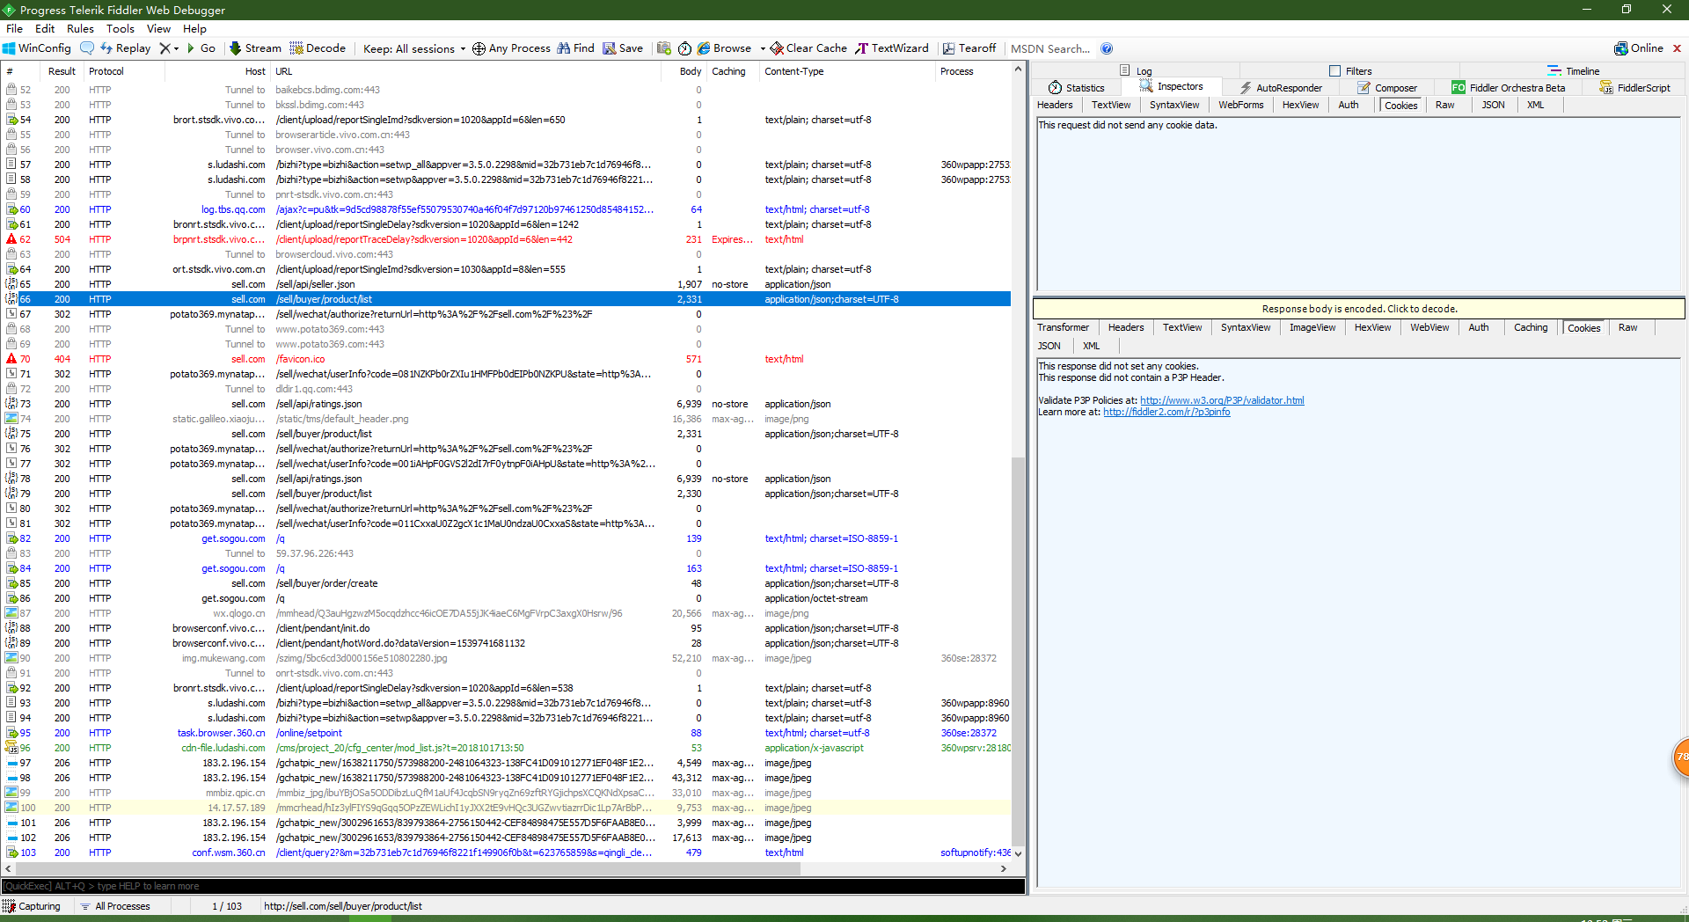Open WinConfig from the toolbar
Viewport: 1689px width, 922px height.
37,48
